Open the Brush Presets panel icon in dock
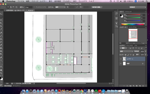The height and width of the screenshot is (94, 150). pos(116,27)
